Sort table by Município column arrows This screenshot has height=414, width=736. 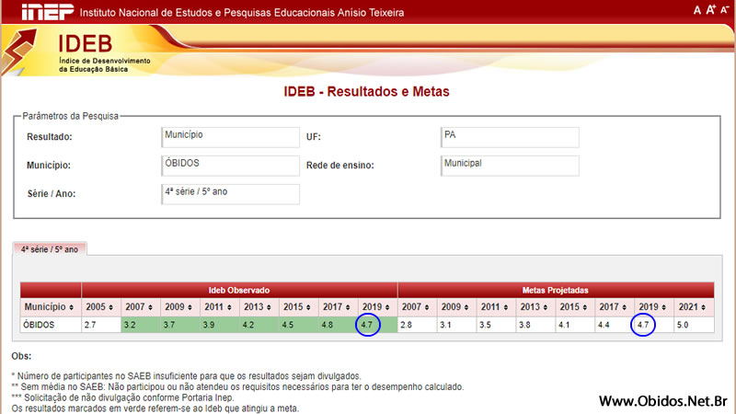(72, 307)
